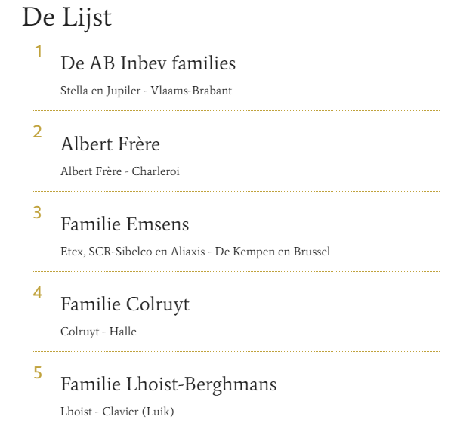Click the Colruyt - Halle subtitle
Image resolution: width=457 pixels, height=429 pixels.
click(98, 332)
